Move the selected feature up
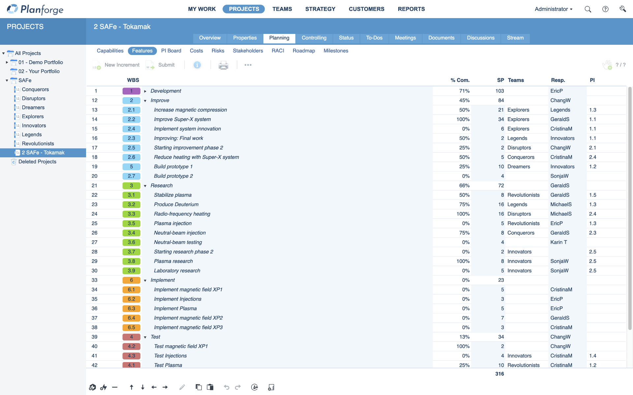Screen dimensions: 633x395 click(x=131, y=387)
